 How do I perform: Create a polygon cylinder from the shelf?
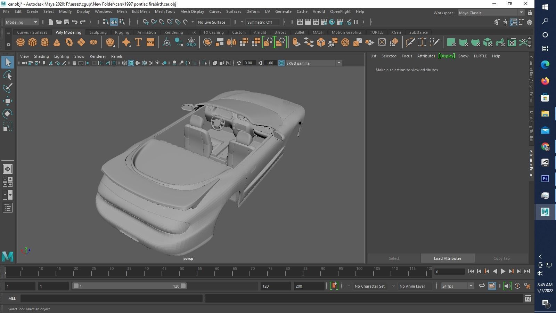click(x=45, y=42)
